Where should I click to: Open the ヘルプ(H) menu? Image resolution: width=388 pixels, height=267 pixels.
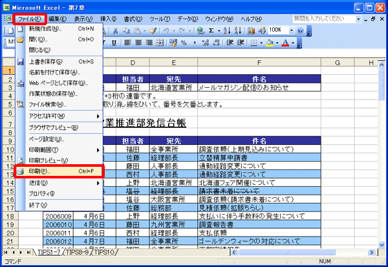pos(251,19)
